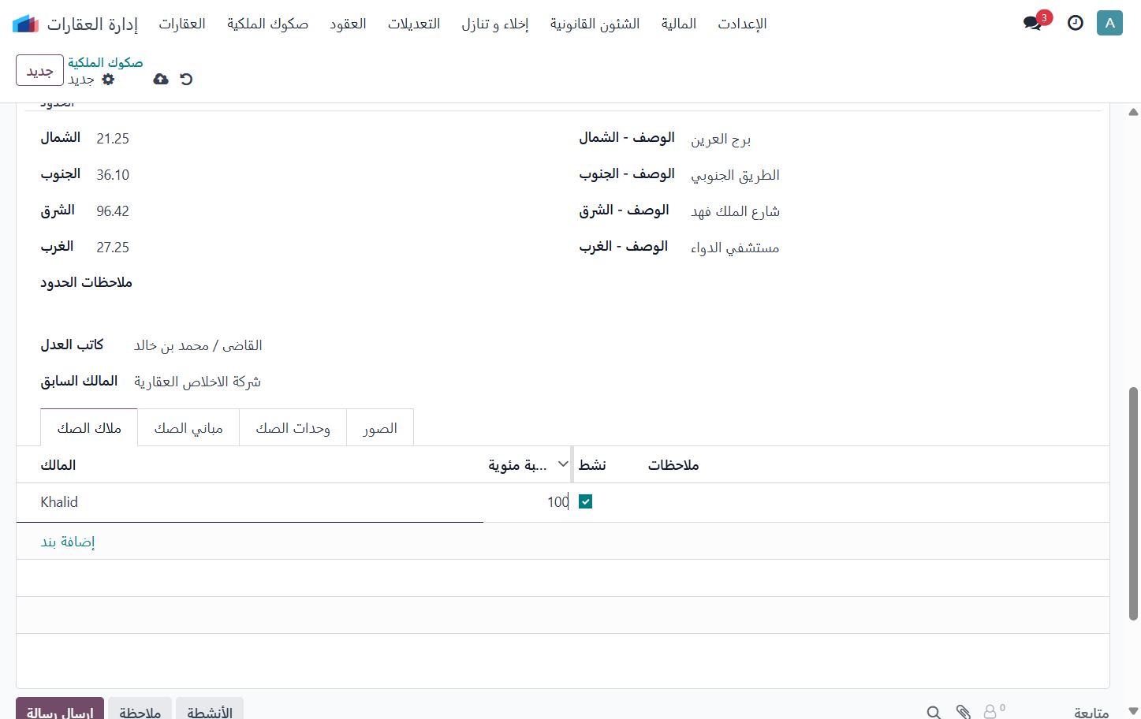Viewport: 1141px width, 719px height.
Task: Click the Khalid owner cell
Action: click(x=249, y=502)
